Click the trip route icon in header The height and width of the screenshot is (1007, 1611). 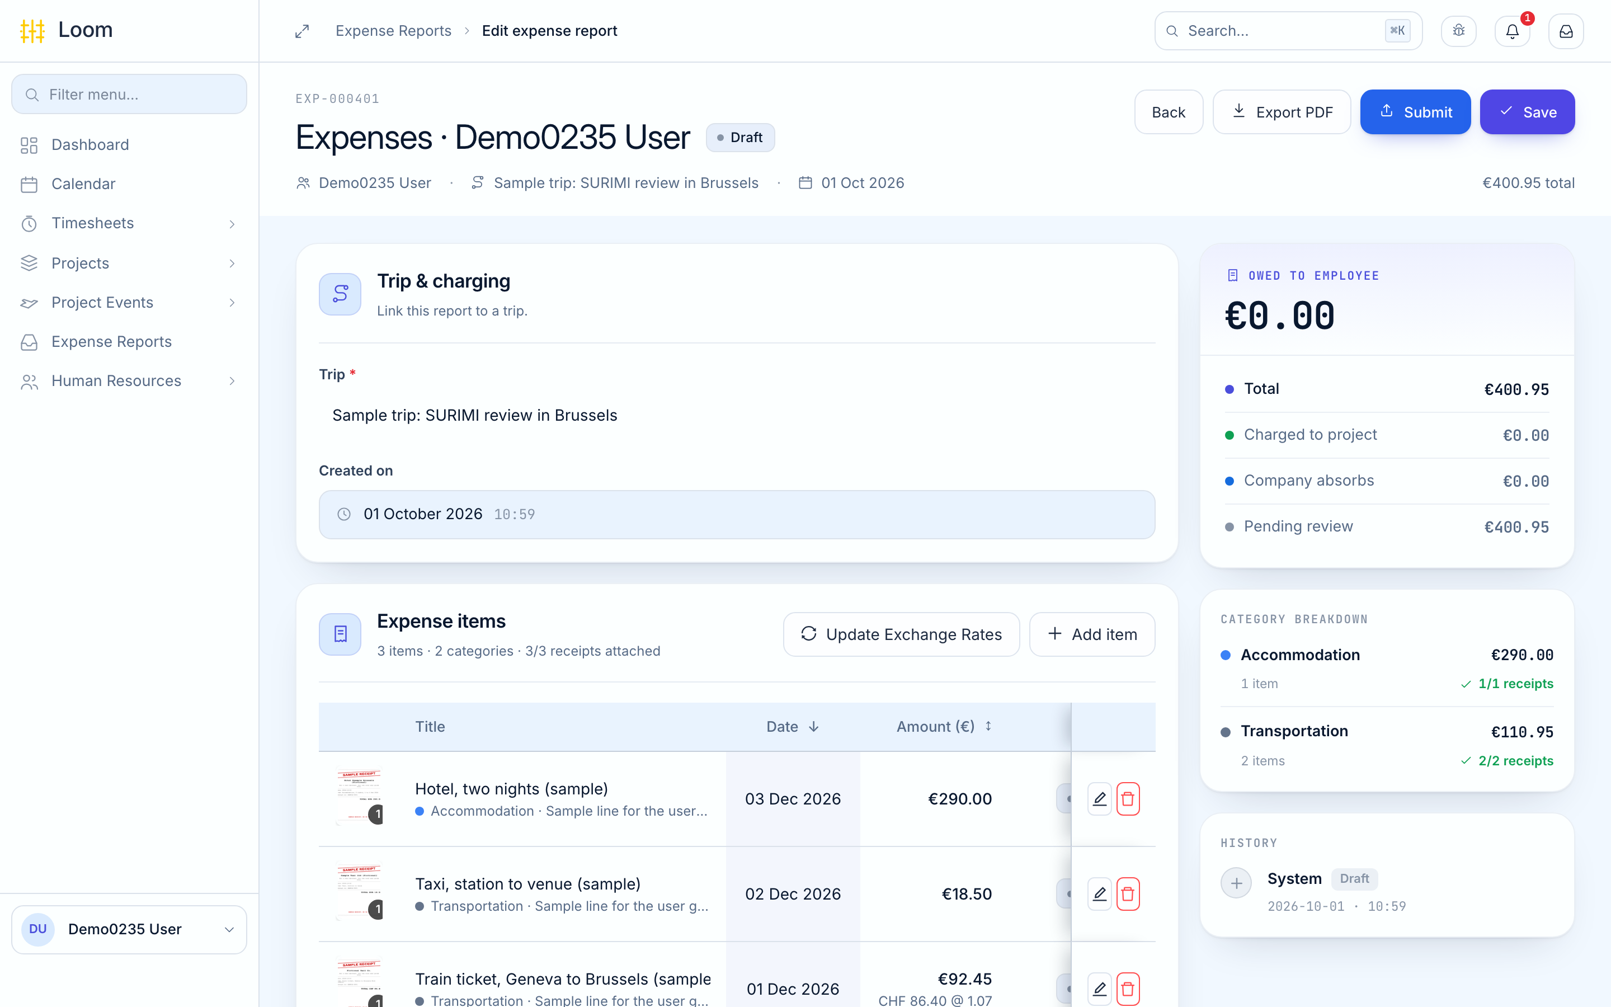coord(477,182)
